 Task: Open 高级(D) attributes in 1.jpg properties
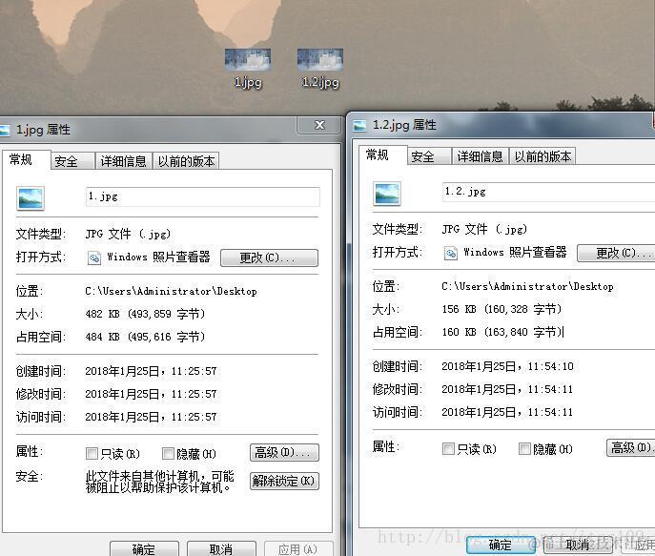[284, 452]
